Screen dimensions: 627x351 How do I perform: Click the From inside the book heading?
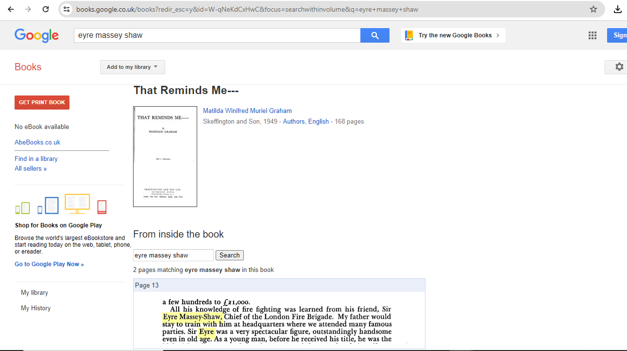pos(178,234)
